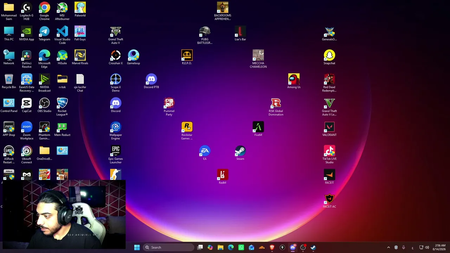Select the Discord PTB desktop icon
The image size is (450, 253).
151,81
